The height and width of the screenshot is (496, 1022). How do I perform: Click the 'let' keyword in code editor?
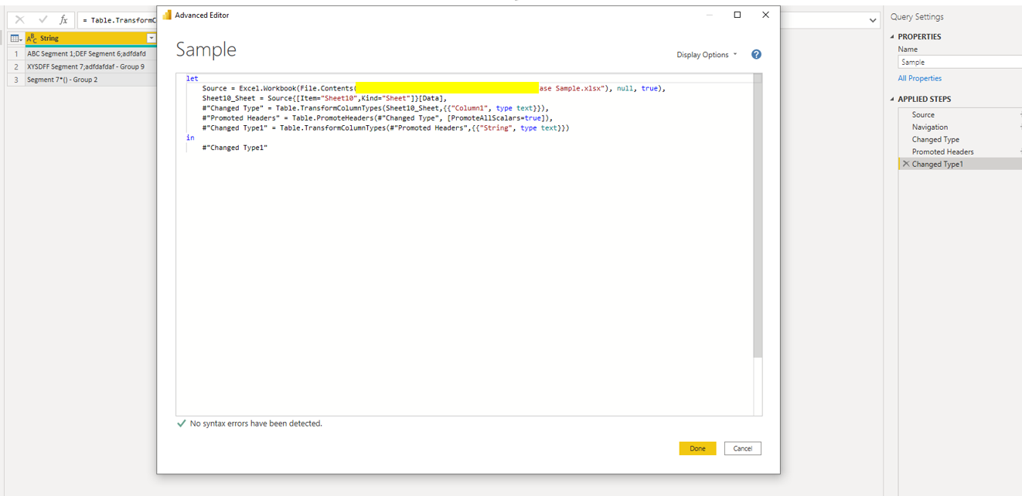[192, 78]
